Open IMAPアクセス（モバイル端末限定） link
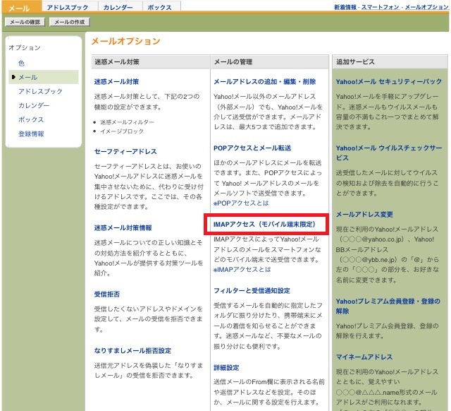The width and height of the screenshot is (451, 411). click(265, 225)
